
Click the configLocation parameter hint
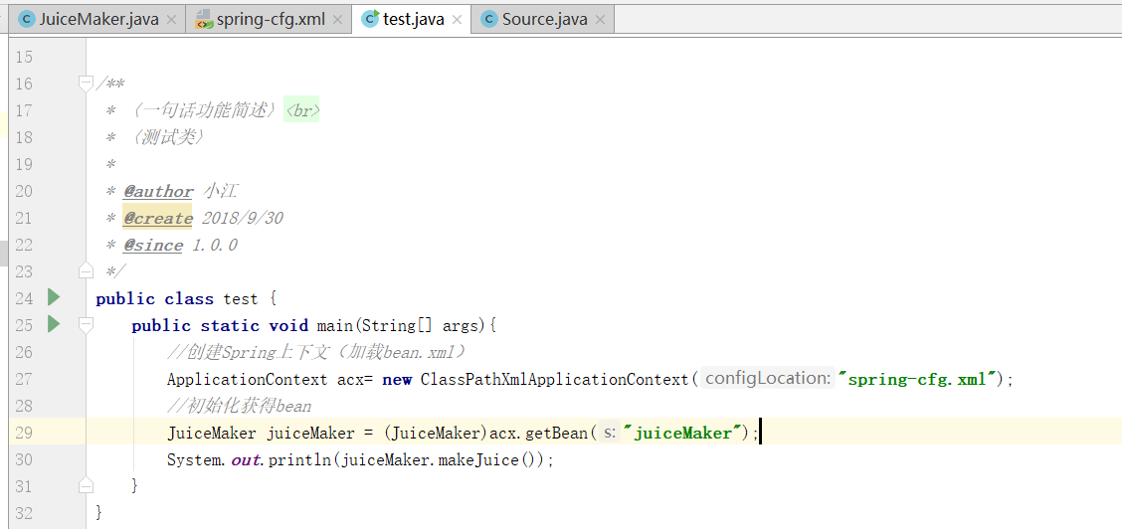click(767, 378)
